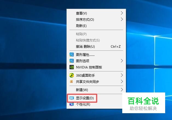The height and width of the screenshot is (120, 172).
Task: Expand the 360桌面助手 submenu arrow
Action: click(x=122, y=75)
